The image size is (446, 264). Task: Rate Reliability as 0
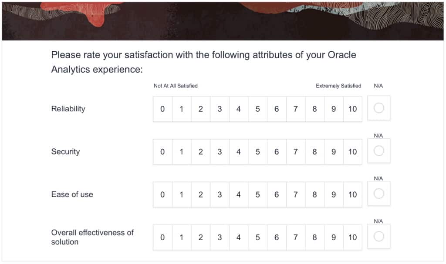[162, 109]
